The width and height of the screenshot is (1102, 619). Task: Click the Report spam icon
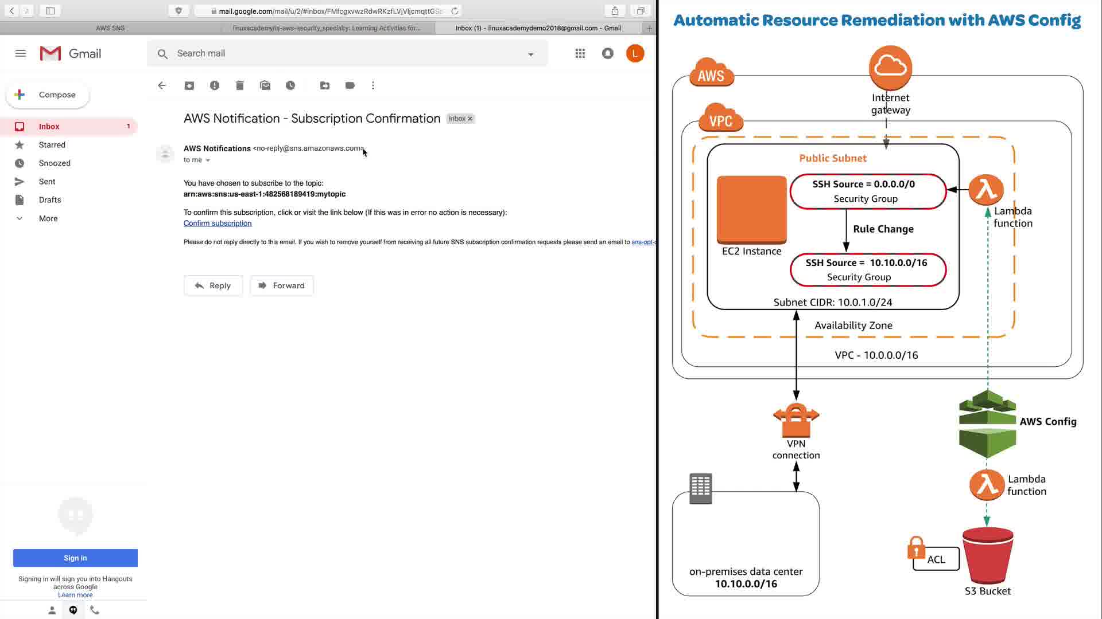tap(215, 85)
